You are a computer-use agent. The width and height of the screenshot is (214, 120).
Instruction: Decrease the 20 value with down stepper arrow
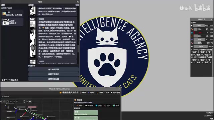pos(24,102)
